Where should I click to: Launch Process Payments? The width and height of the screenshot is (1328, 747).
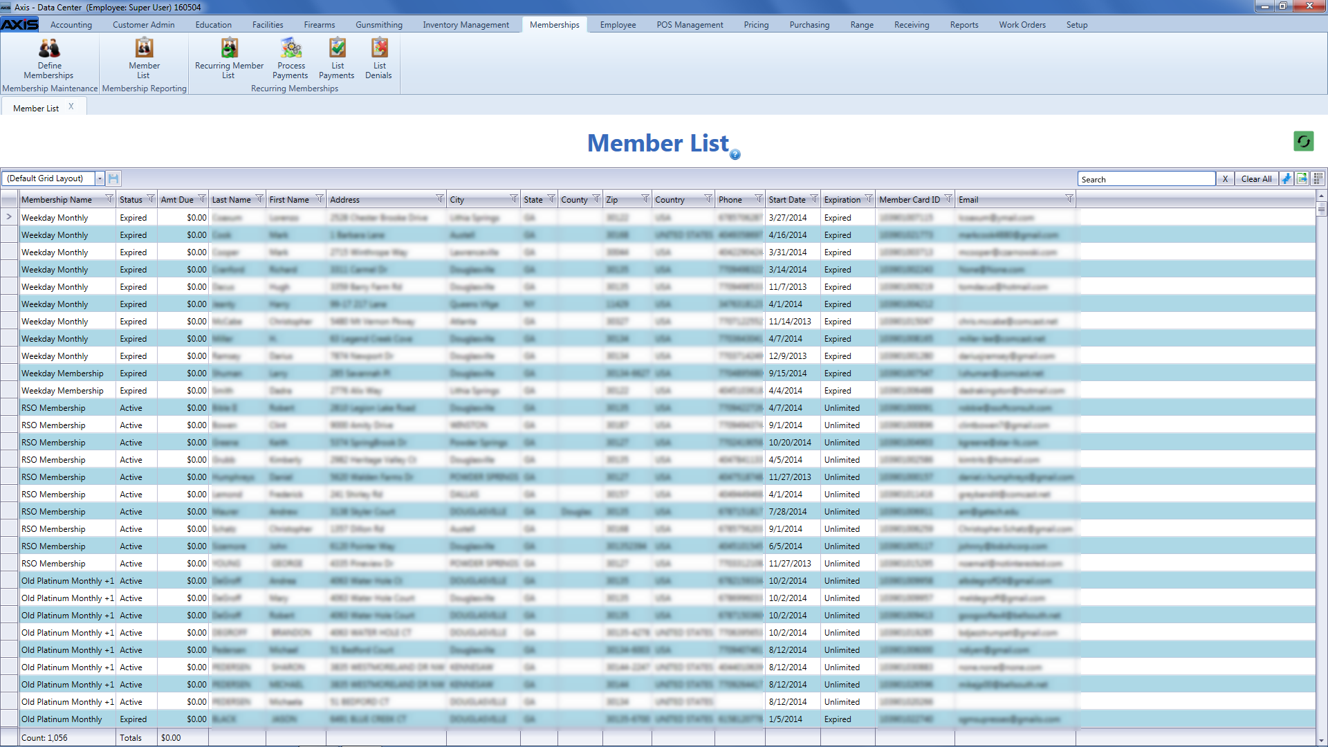[290, 59]
